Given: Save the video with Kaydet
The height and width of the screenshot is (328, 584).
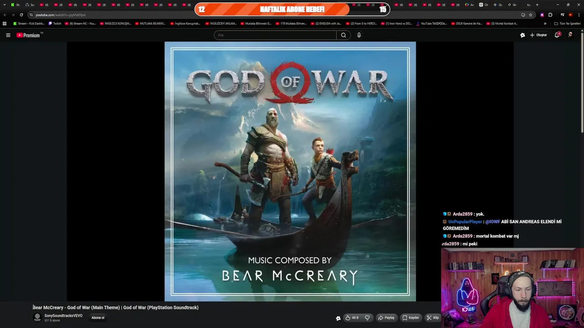Looking at the screenshot, I should tap(411, 318).
